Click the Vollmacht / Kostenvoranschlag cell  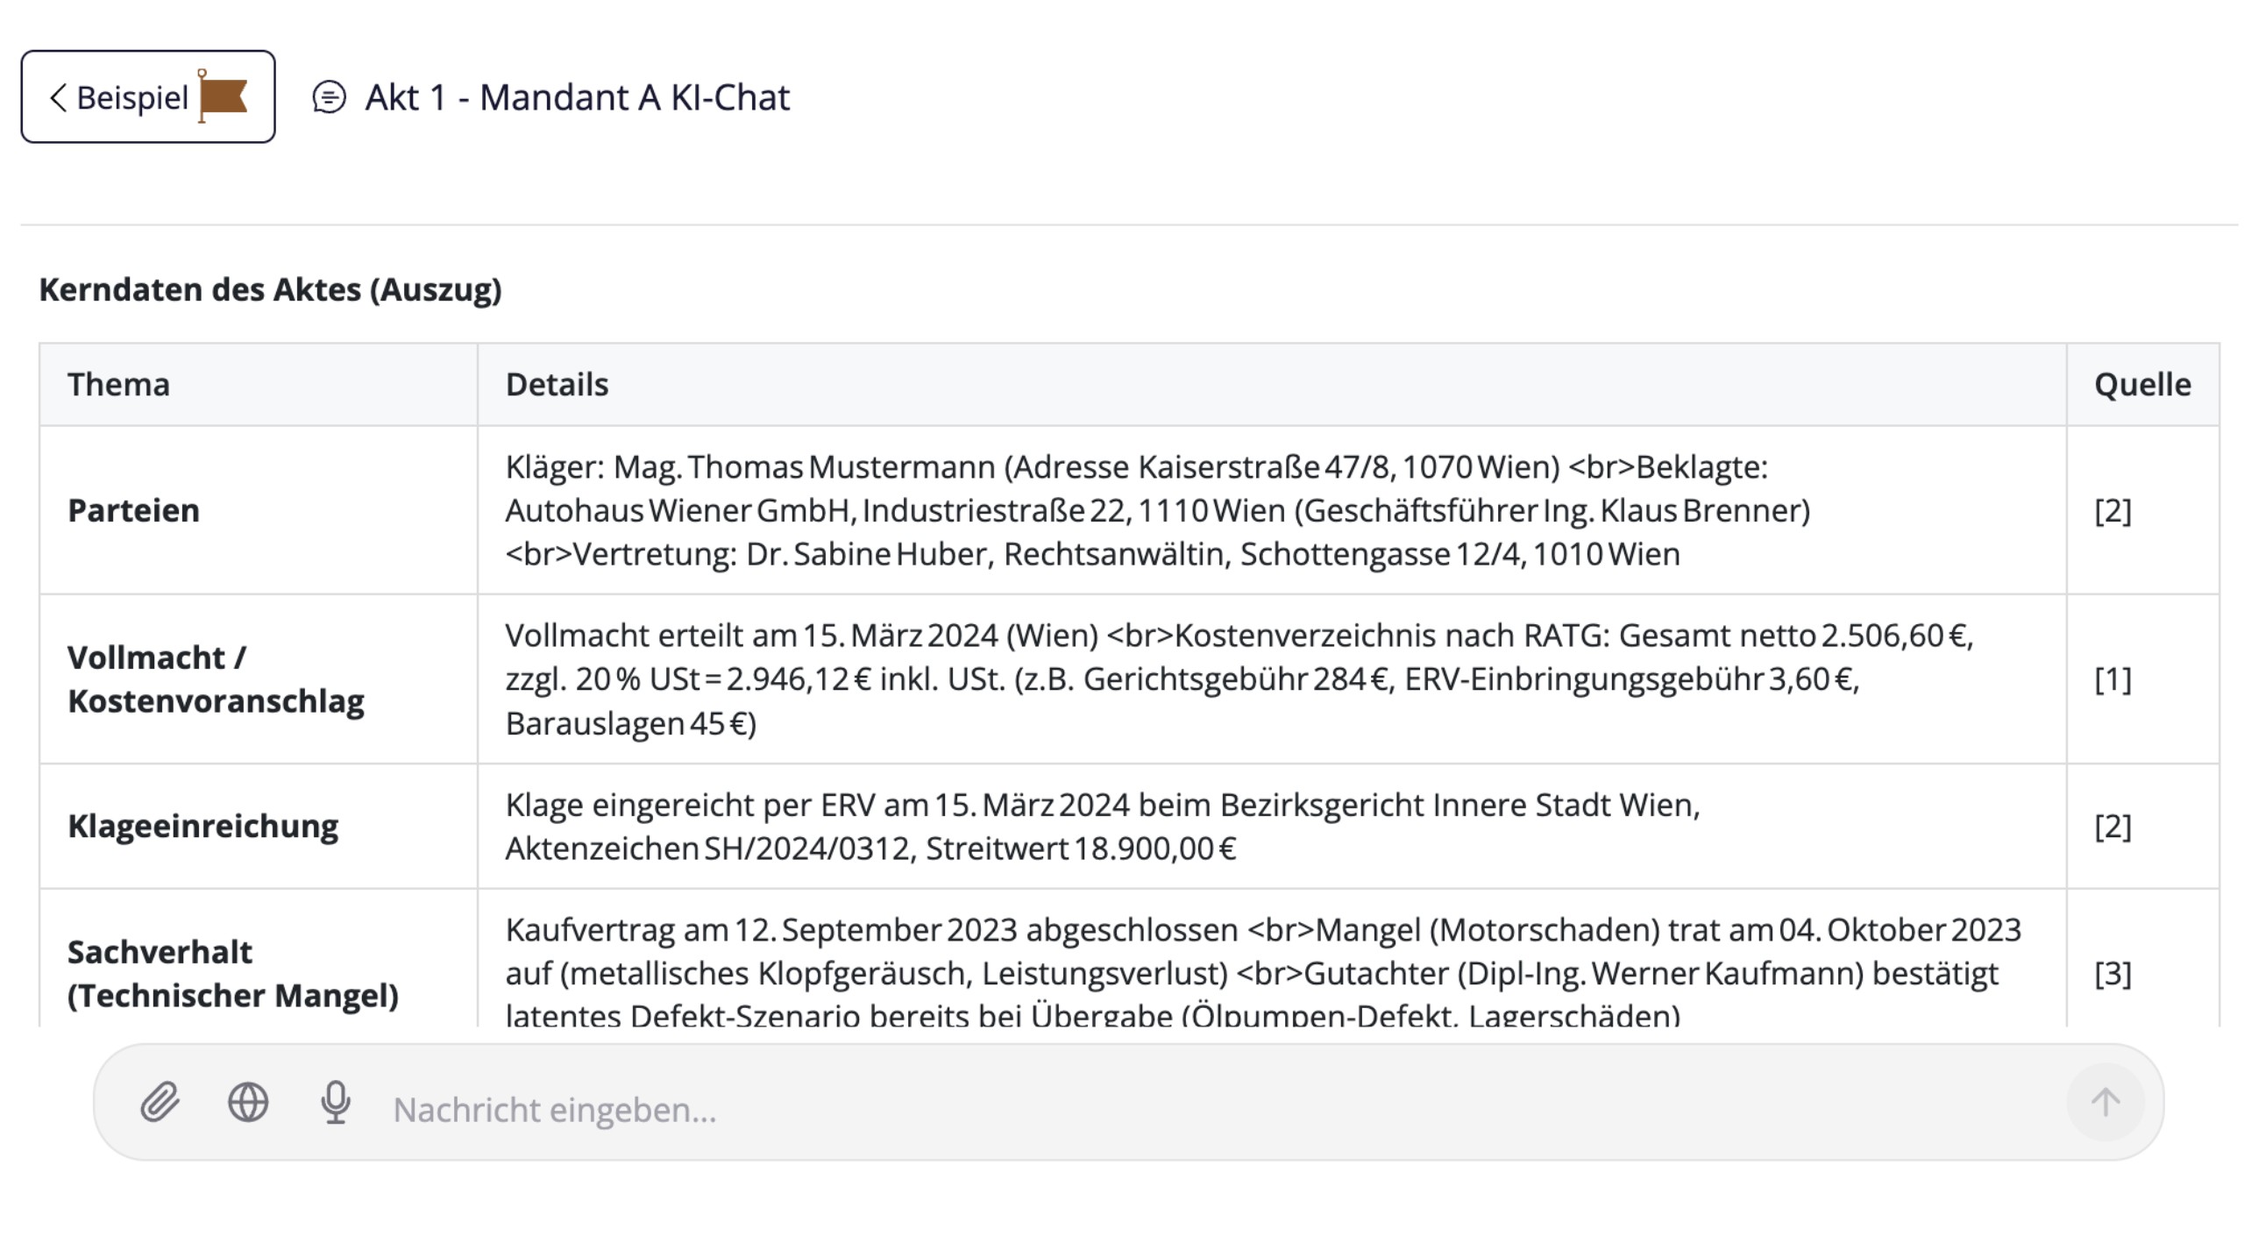click(216, 679)
